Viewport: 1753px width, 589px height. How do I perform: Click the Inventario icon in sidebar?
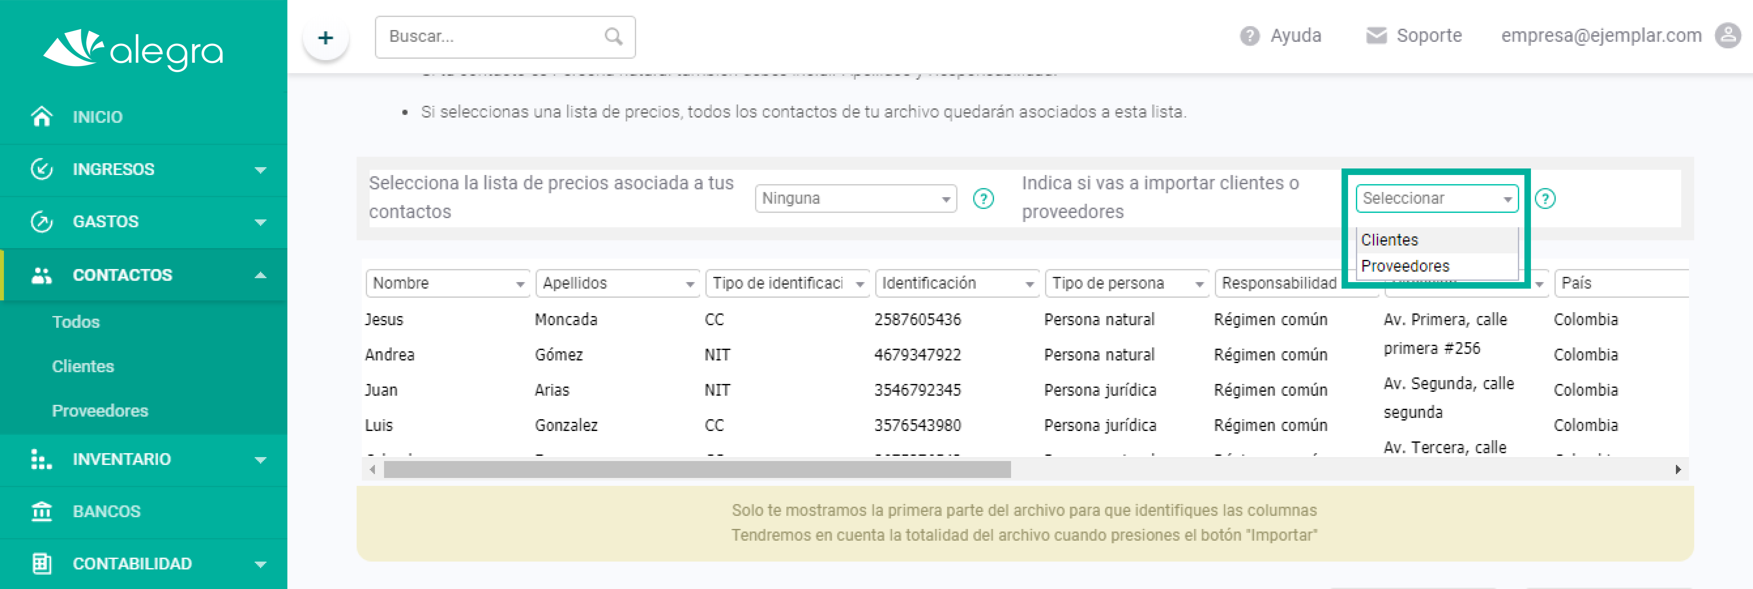[41, 459]
